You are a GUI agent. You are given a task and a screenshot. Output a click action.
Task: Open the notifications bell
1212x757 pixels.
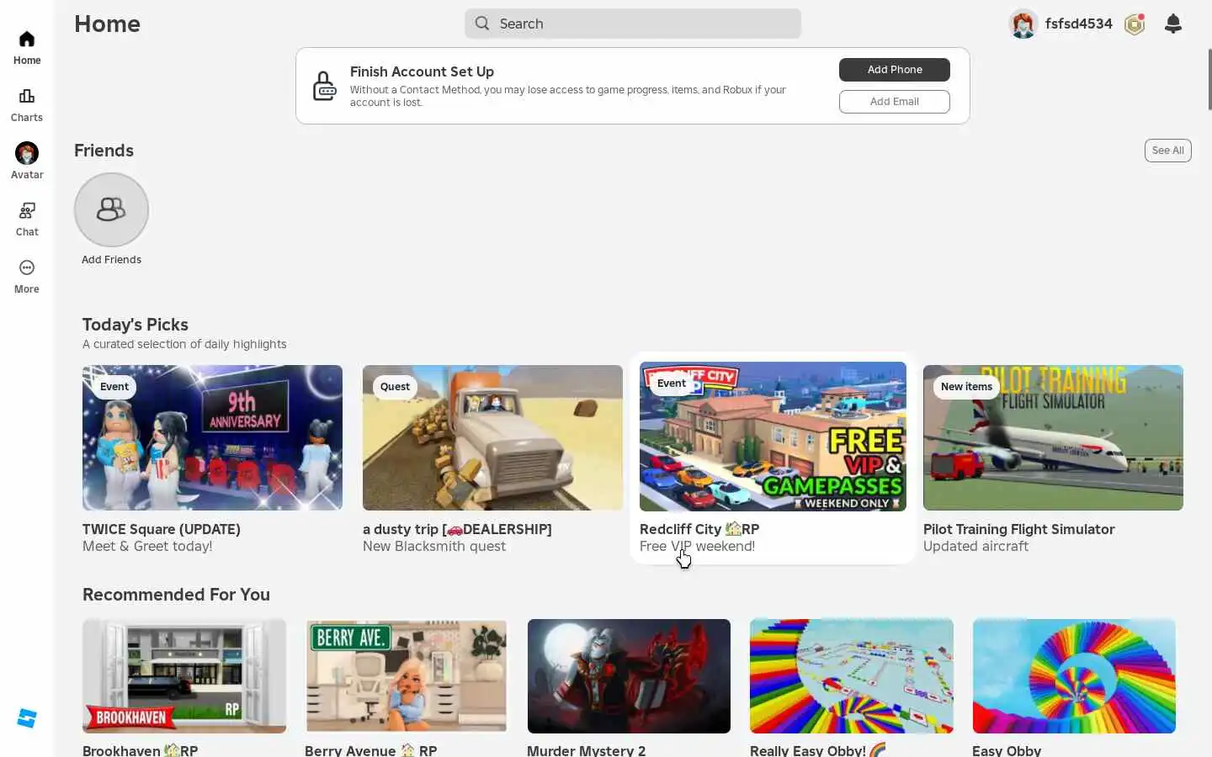[1173, 24]
